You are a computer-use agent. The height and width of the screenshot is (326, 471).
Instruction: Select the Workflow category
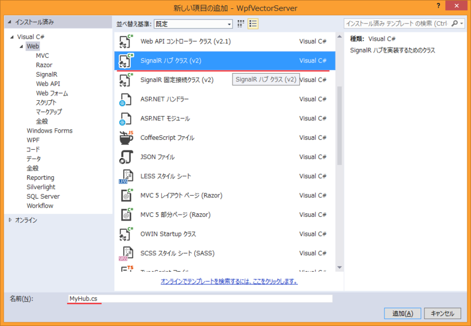pos(39,206)
